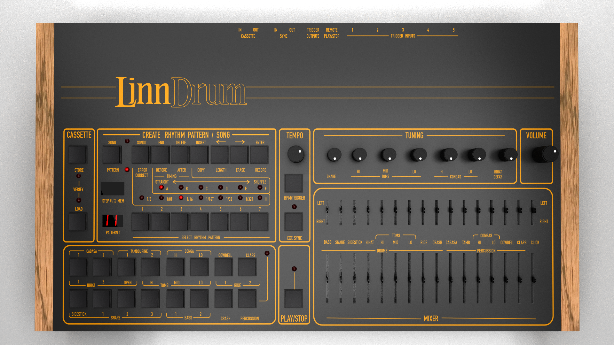Hit the Tambourine 2 / Hi Tom pad
Screen dimensions: 614x345
(150, 267)
